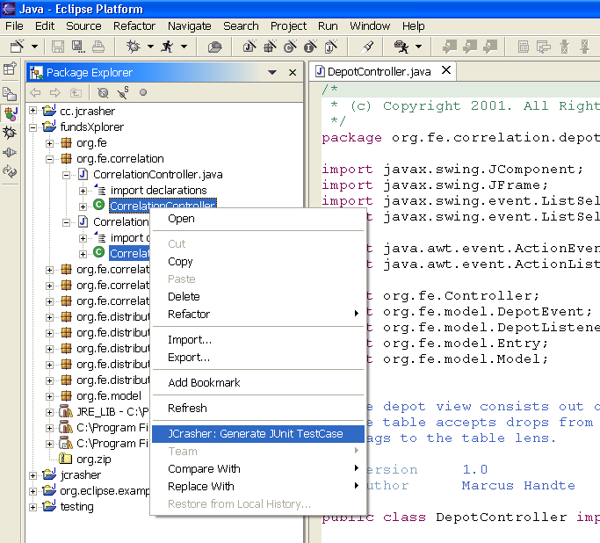The width and height of the screenshot is (600, 543).
Task: Click the Package Explorer Up folder icon
Action: (76, 92)
